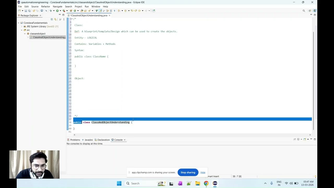Viewport: 334px width, 188px height.
Task: Open the Run button dropdown arrow
Action: (x=60, y=11)
